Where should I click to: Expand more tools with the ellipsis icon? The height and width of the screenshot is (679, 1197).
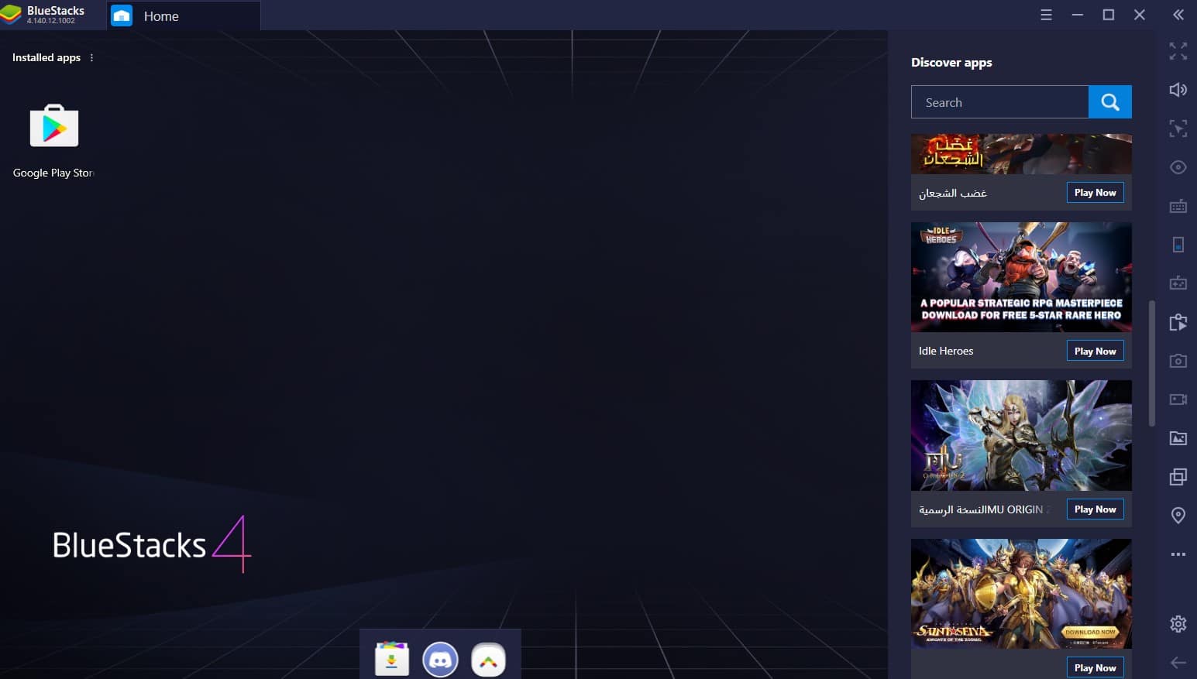click(1178, 554)
